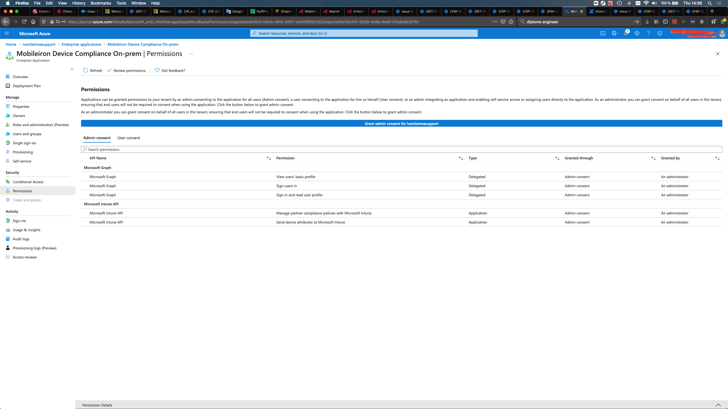Refresh the permissions list
This screenshot has width=728, height=409.
[92, 70]
